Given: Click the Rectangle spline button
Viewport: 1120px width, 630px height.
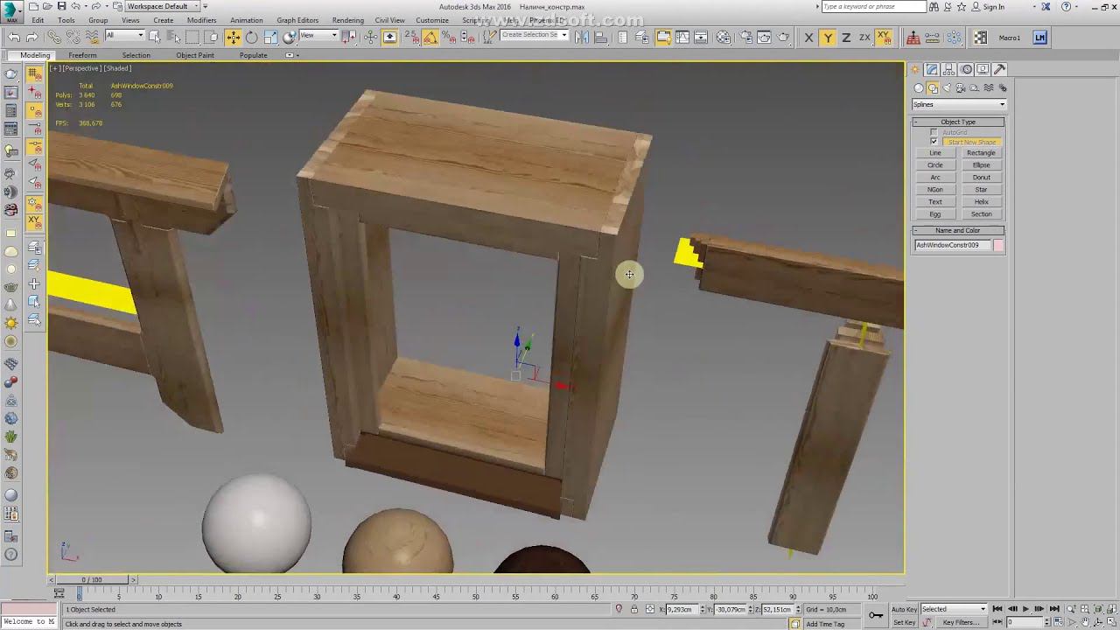Looking at the screenshot, I should coord(981,153).
